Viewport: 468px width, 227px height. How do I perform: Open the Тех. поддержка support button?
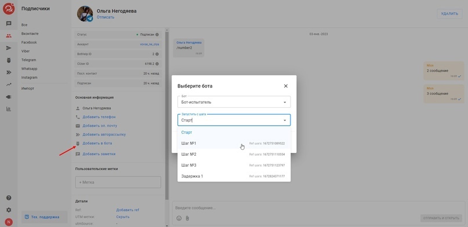(x=45, y=217)
